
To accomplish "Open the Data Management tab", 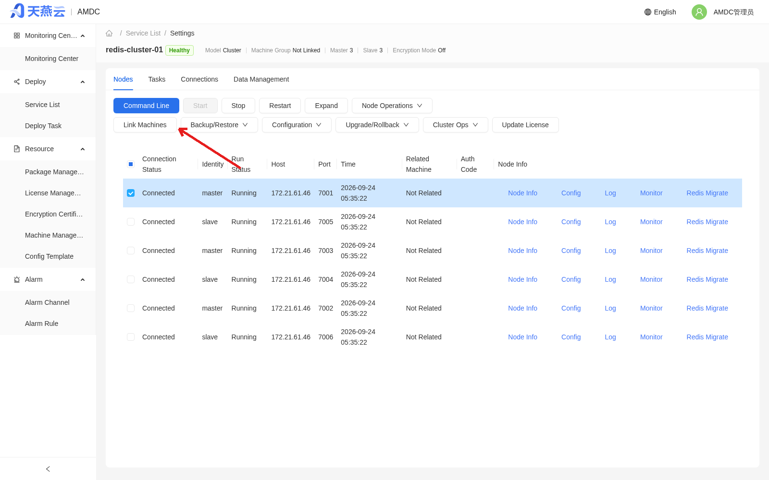I will click(261, 79).
